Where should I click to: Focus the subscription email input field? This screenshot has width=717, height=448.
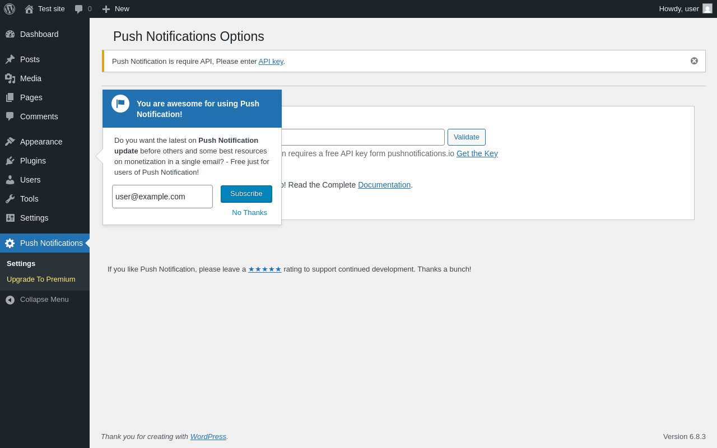[x=162, y=197]
